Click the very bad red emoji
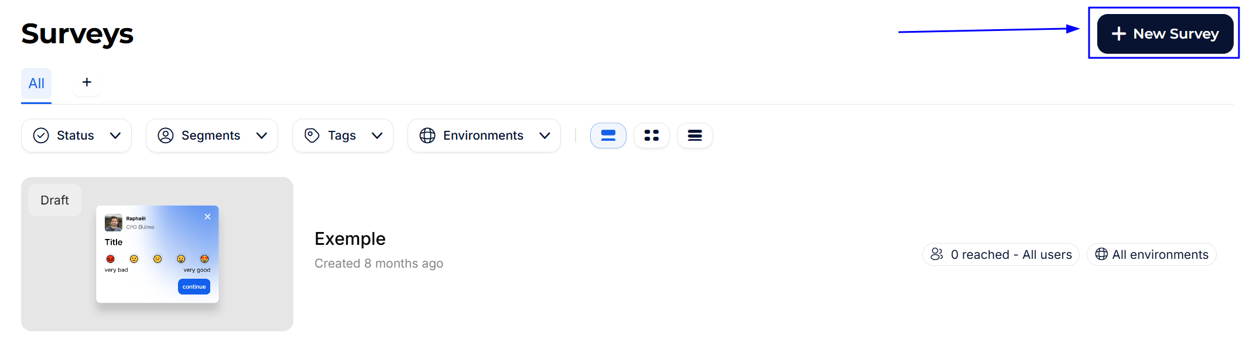The width and height of the screenshot is (1253, 350). coord(111,259)
